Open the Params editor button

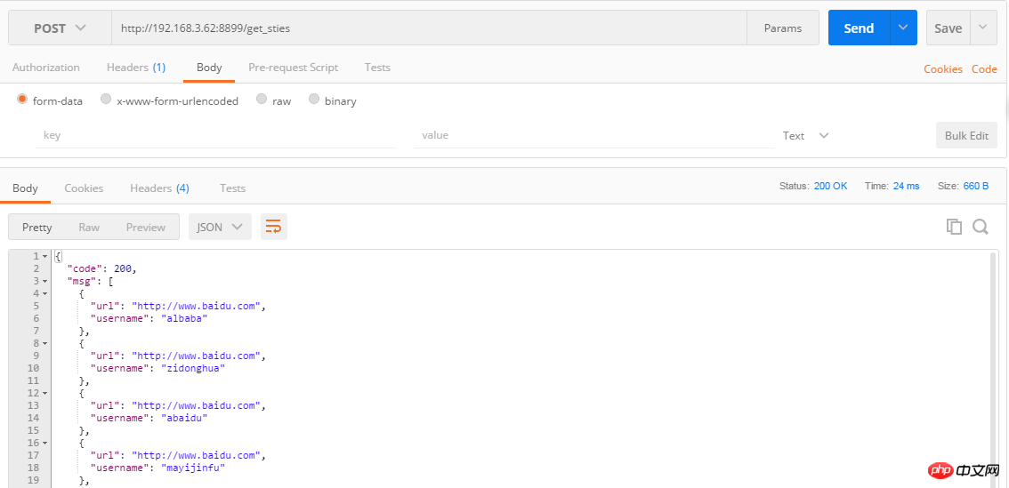click(x=782, y=28)
